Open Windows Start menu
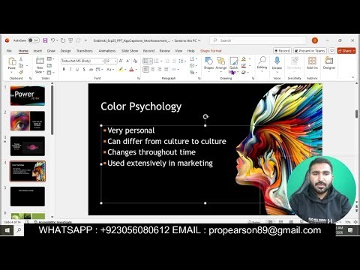This screenshot has width=360, height=270. tap(7, 230)
